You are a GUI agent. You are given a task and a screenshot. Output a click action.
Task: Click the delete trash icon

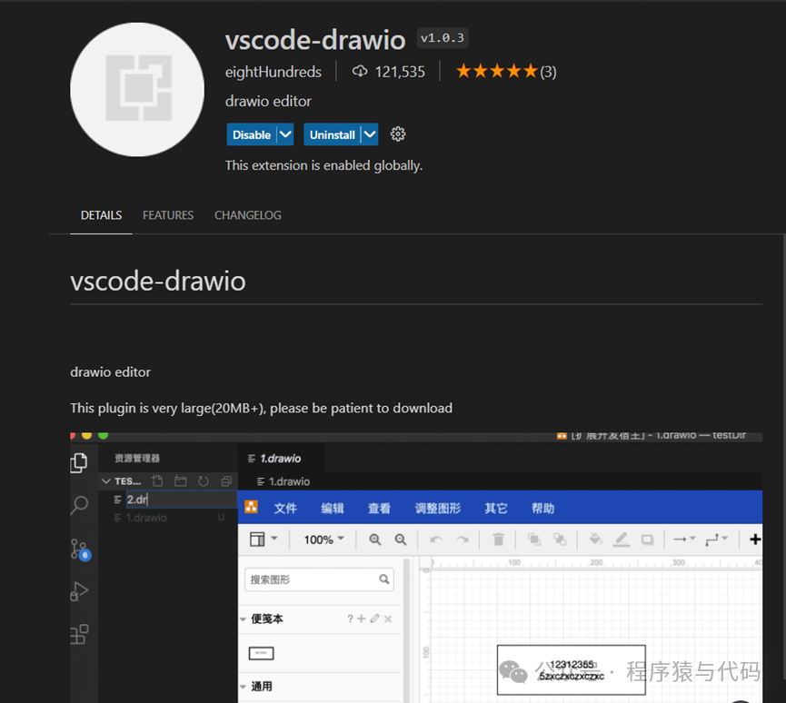point(498,540)
